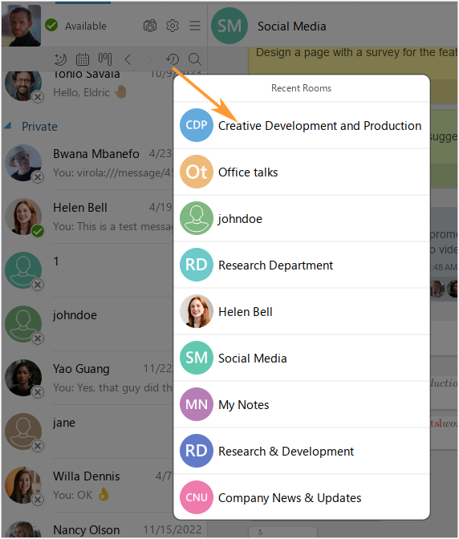Click the do-not-disturb moon icon
The height and width of the screenshot is (539, 459).
click(x=61, y=59)
